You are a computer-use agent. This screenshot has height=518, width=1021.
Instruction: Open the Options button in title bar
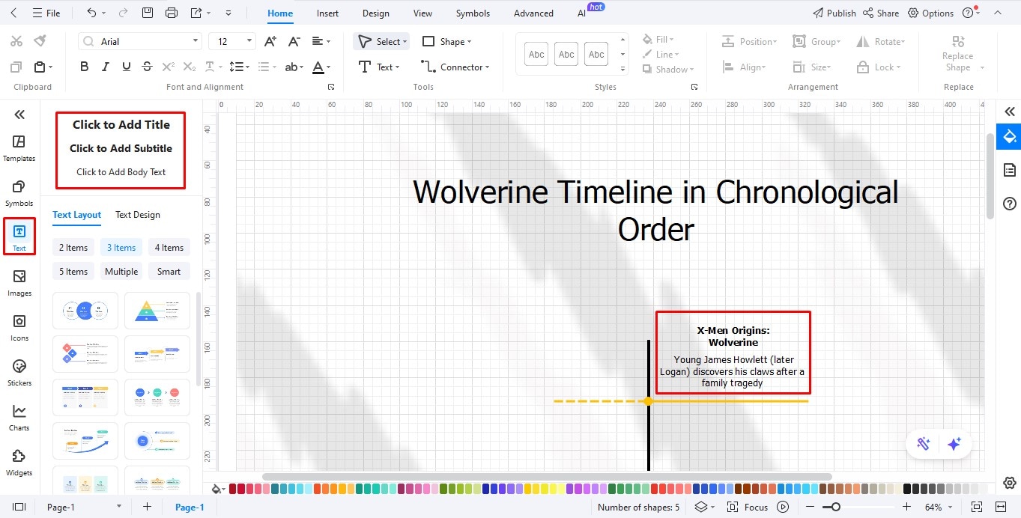(x=930, y=13)
